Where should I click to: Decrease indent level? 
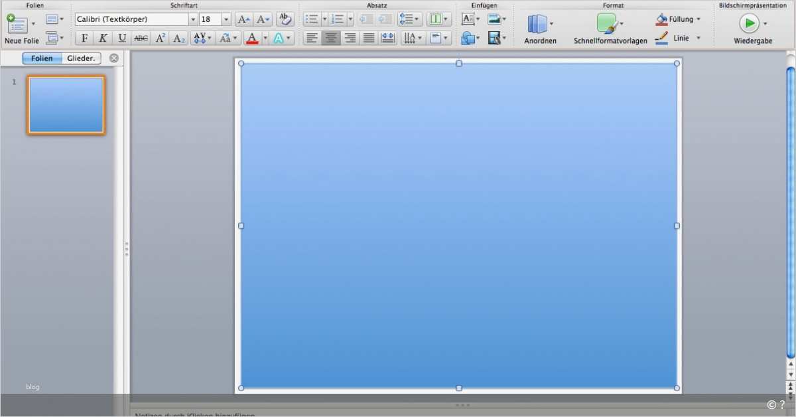[366, 19]
